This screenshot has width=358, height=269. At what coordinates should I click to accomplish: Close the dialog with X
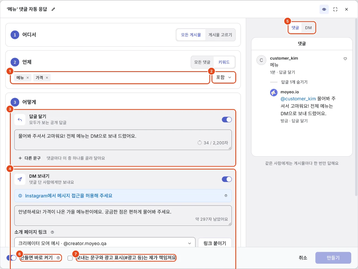346,9
